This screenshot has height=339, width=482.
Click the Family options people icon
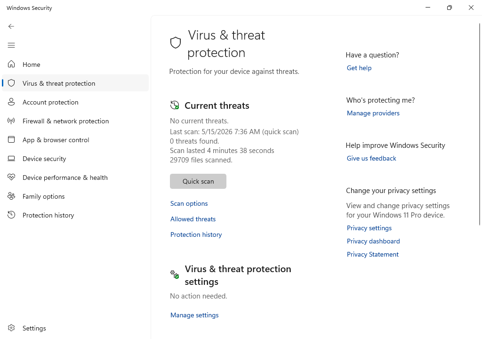pyautogui.click(x=11, y=196)
